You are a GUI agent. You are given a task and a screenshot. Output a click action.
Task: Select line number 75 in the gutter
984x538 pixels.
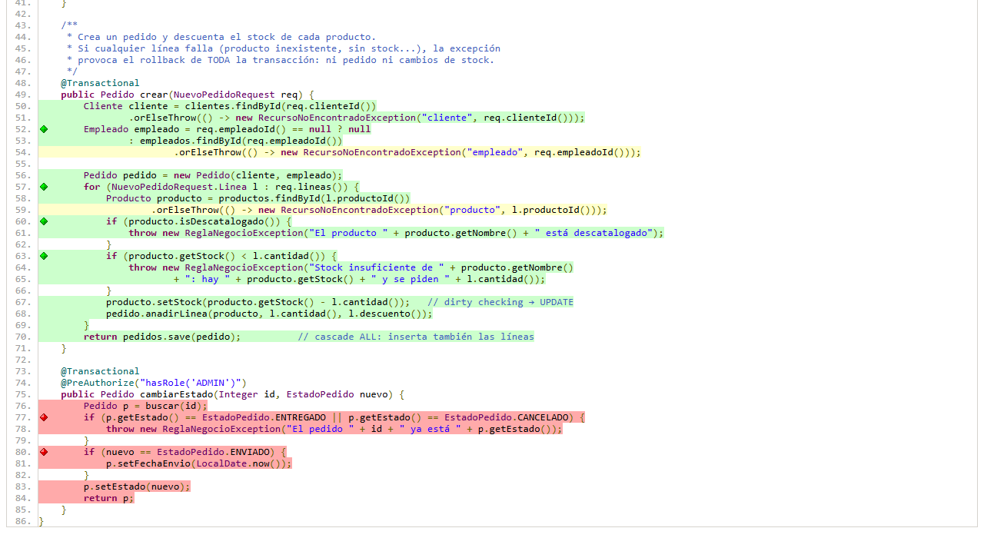tap(22, 394)
